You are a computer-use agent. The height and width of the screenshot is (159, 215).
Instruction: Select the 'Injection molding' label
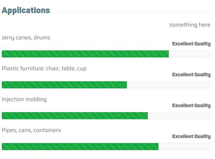click(24, 99)
